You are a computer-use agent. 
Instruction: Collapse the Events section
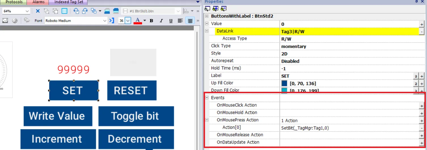207,98
